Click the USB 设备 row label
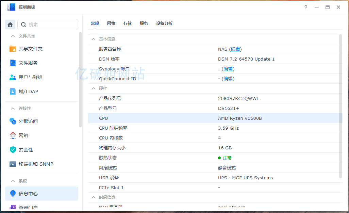This screenshot has width=349, height=213. pyautogui.click(x=109, y=178)
